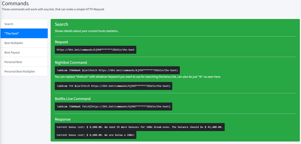Image resolution: width=301 pixels, height=144 pixels.
Task: Click the green panel's Search heading
Action: coord(61,24)
